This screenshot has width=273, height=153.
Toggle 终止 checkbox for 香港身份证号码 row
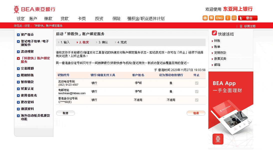click(197, 100)
